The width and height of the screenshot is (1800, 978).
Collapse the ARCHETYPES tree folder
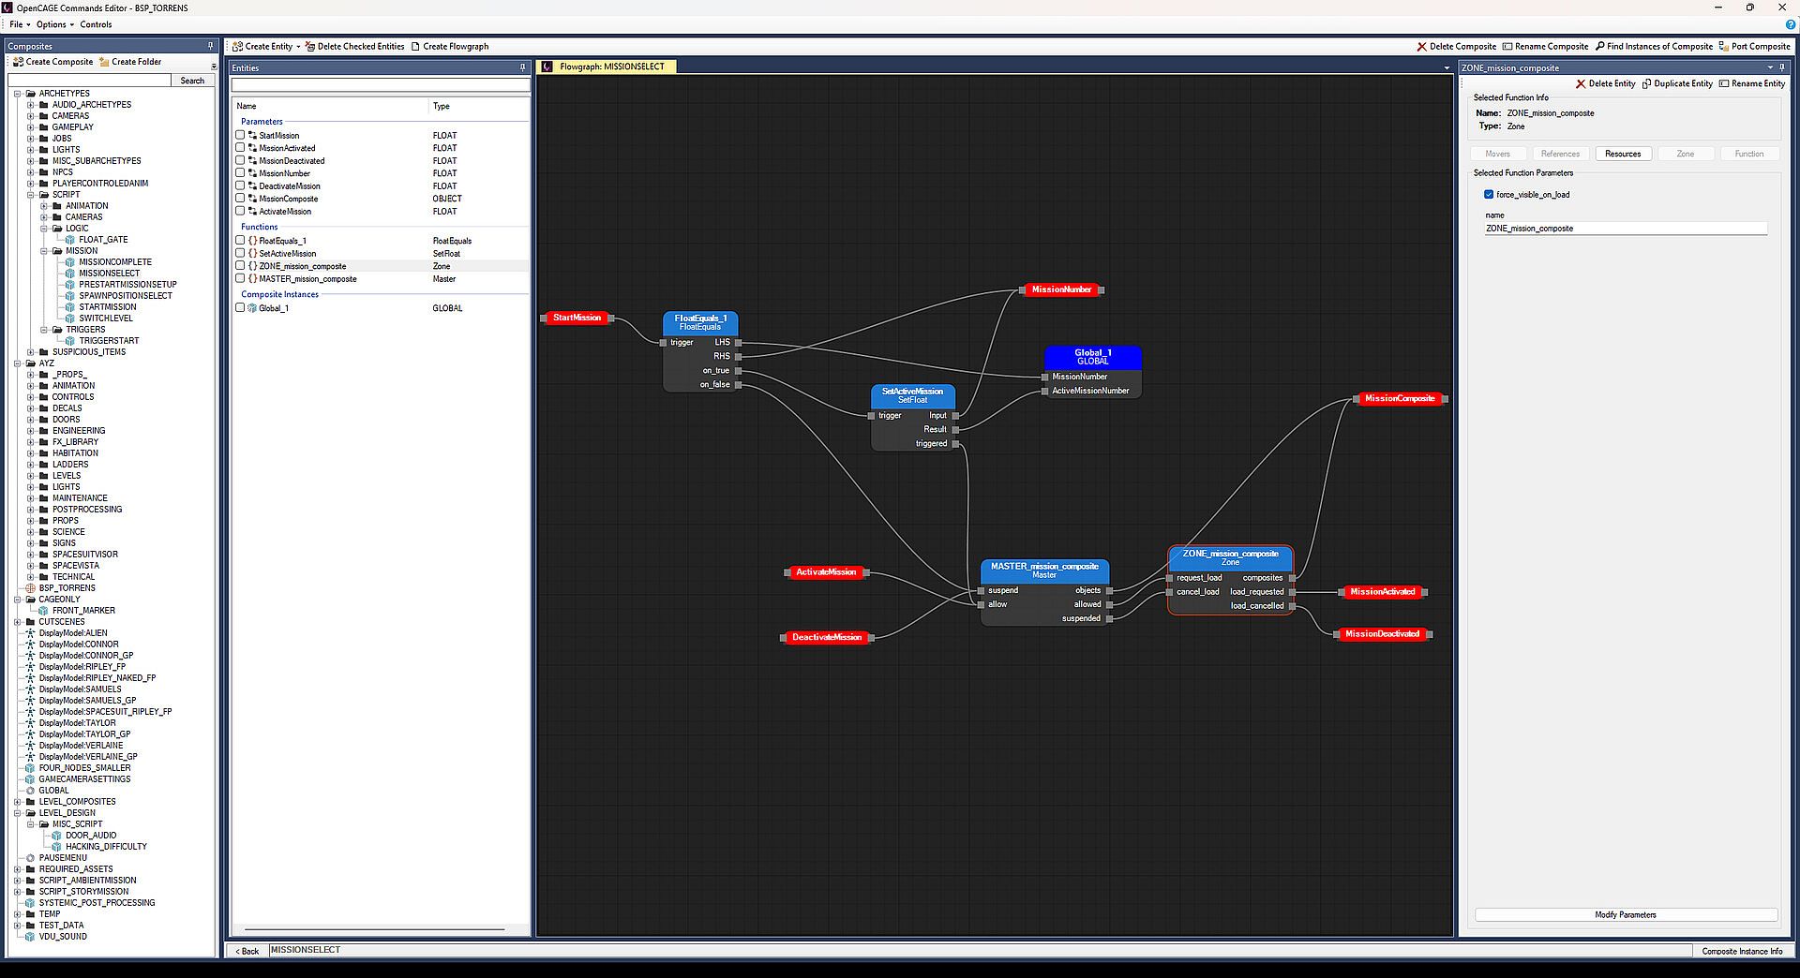(x=17, y=94)
